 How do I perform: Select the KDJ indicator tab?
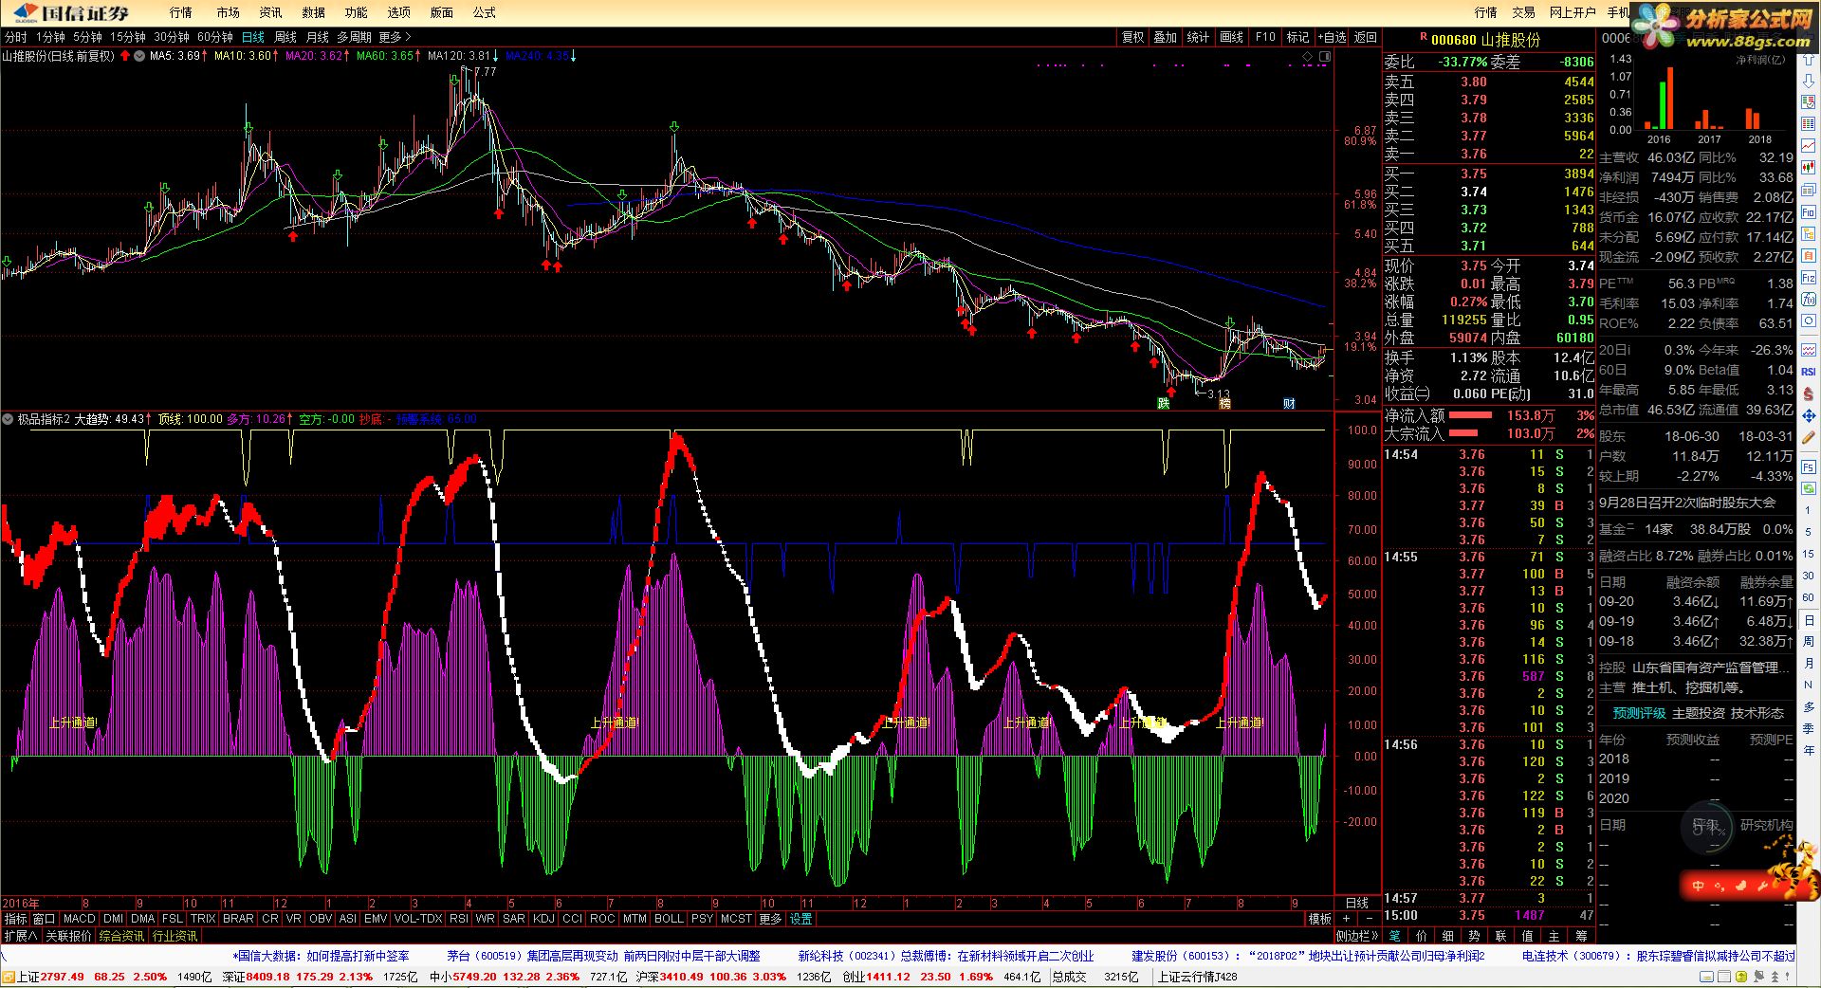pos(543,919)
